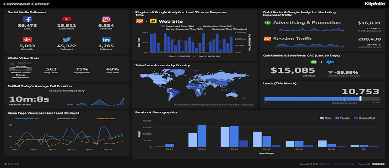The width and height of the screenshot is (389, 168).
Task: Toggle the Female series in demographics legend
Action: (343, 118)
